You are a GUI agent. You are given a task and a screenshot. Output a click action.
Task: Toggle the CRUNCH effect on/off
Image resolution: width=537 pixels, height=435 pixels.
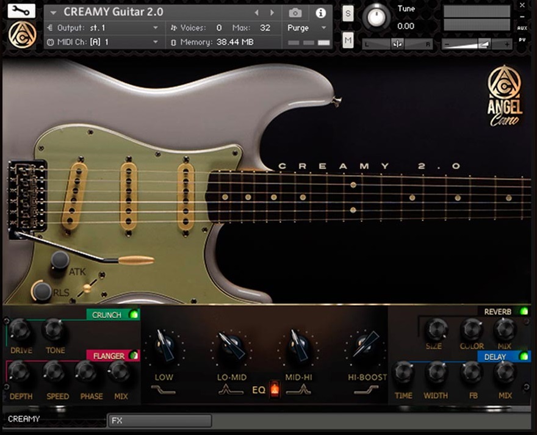(134, 314)
